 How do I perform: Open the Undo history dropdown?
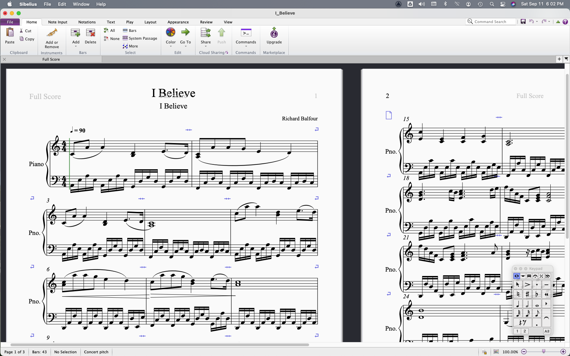coord(537,22)
